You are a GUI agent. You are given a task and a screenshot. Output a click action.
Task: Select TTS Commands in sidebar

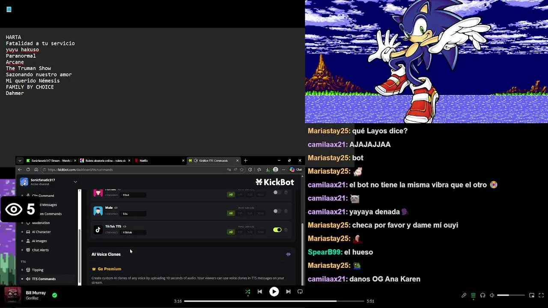[43, 279]
